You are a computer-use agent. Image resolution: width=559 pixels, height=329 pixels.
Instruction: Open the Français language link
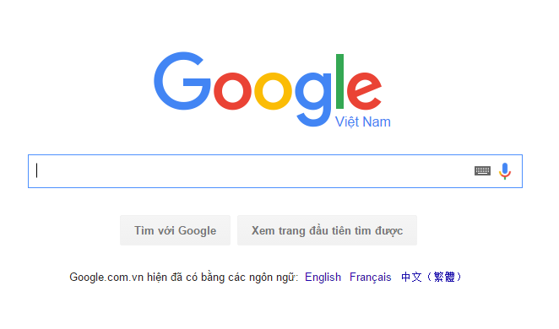coord(371,277)
